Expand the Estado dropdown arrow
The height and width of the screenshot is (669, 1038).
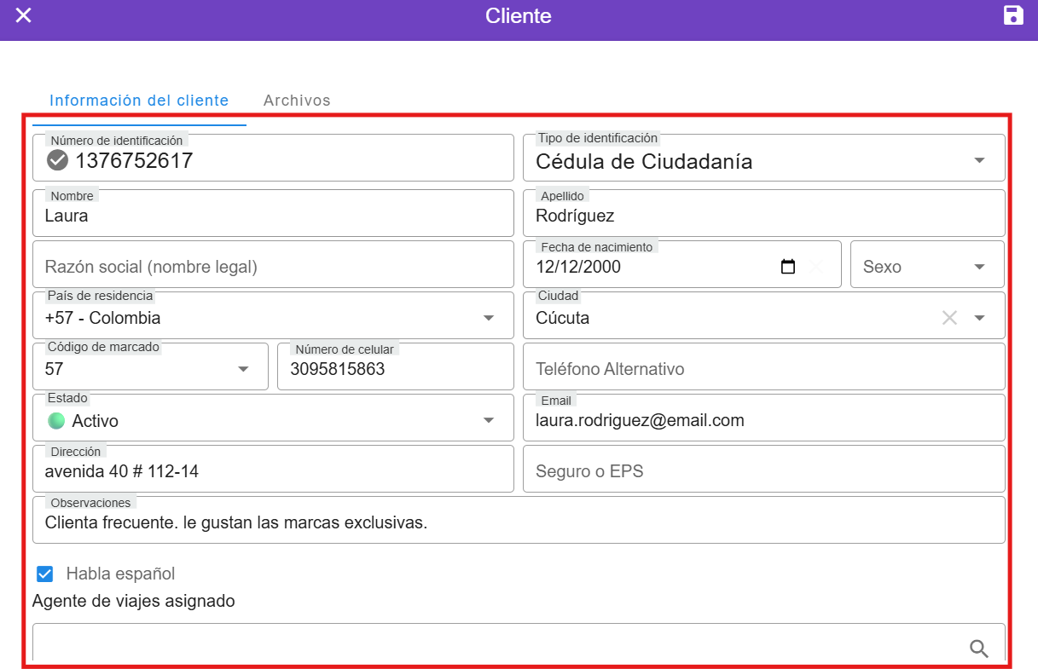[489, 420]
